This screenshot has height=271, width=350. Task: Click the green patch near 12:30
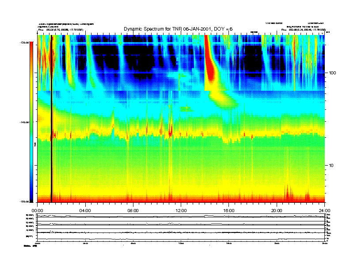[186, 109]
